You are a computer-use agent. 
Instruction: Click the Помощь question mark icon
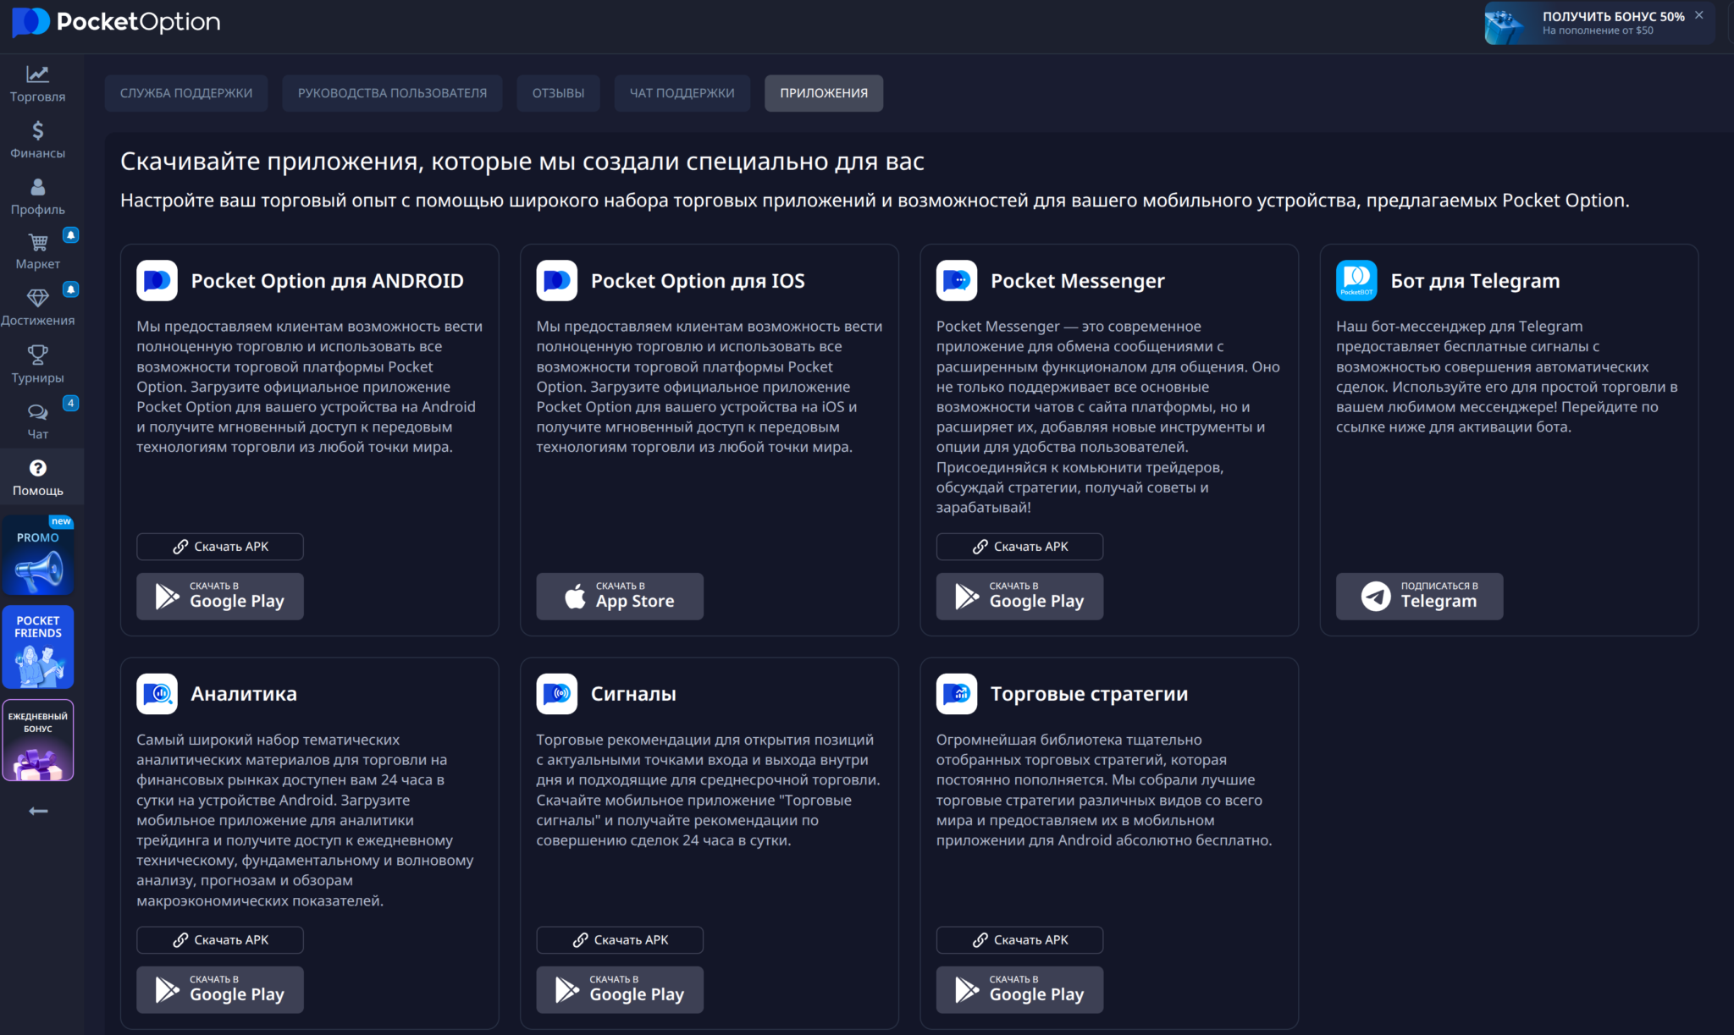[x=37, y=468]
